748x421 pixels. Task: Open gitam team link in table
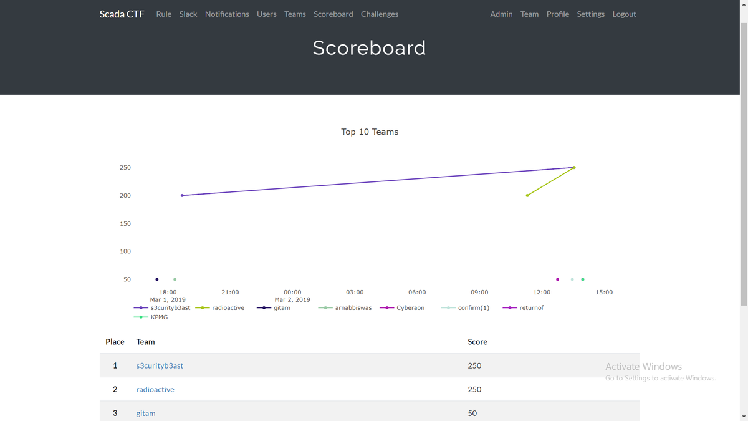[x=146, y=413]
